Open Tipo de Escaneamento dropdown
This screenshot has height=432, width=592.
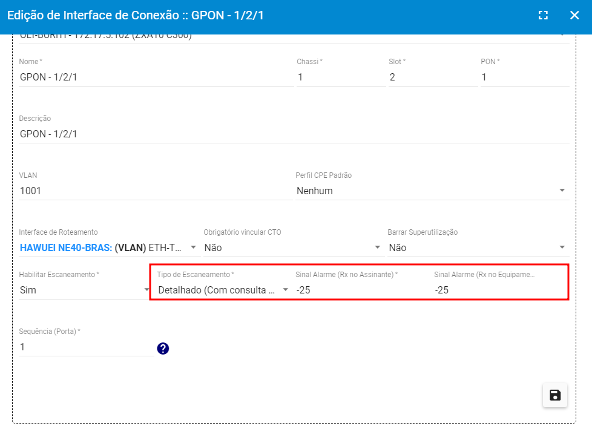coord(223,290)
